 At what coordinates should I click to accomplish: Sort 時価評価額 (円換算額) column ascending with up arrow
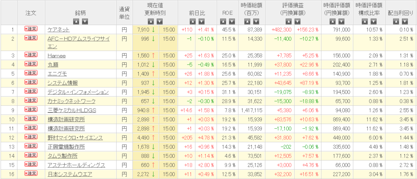(332, 21)
